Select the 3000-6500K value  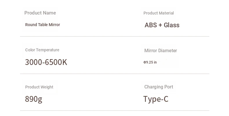(46, 62)
